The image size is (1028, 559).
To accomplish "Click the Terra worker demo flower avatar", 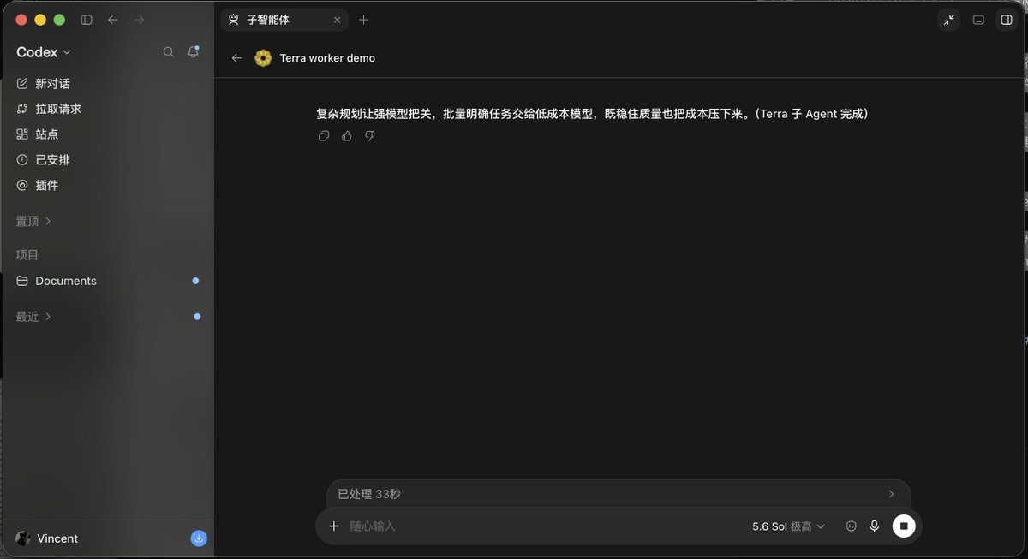I will (263, 58).
